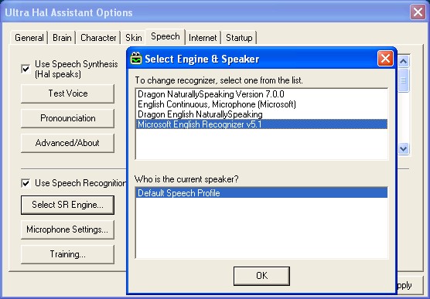Screen dimensions: 430x299
Task: Toggle Use Speech Synthesis checkbox
Action: pyautogui.click(x=26, y=69)
